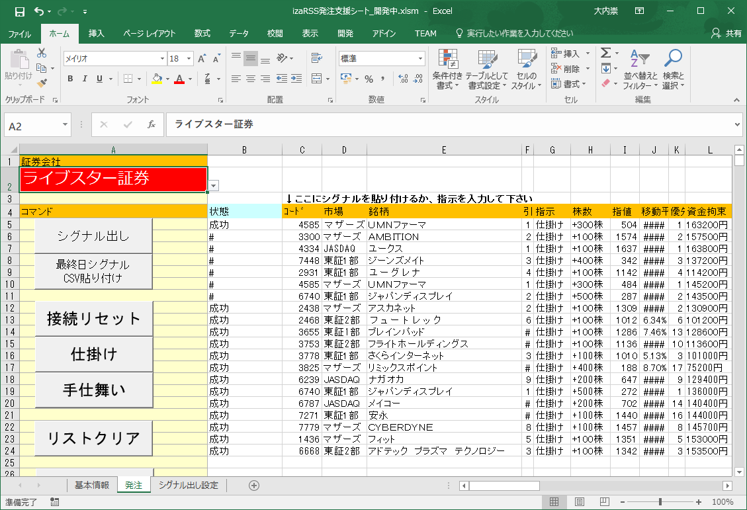Add a new sheet with plus icon

pos(254,486)
